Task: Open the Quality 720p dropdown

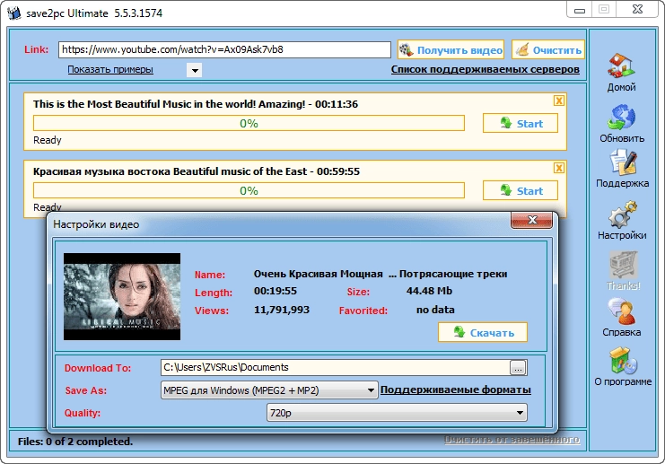Action: click(397, 413)
